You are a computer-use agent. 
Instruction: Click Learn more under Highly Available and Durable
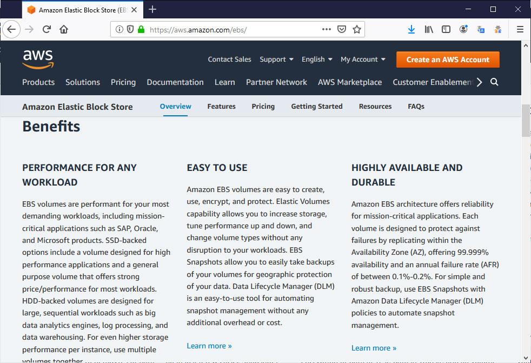374,348
